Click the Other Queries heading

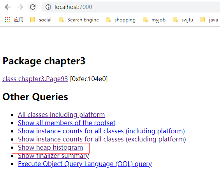pos(35,97)
